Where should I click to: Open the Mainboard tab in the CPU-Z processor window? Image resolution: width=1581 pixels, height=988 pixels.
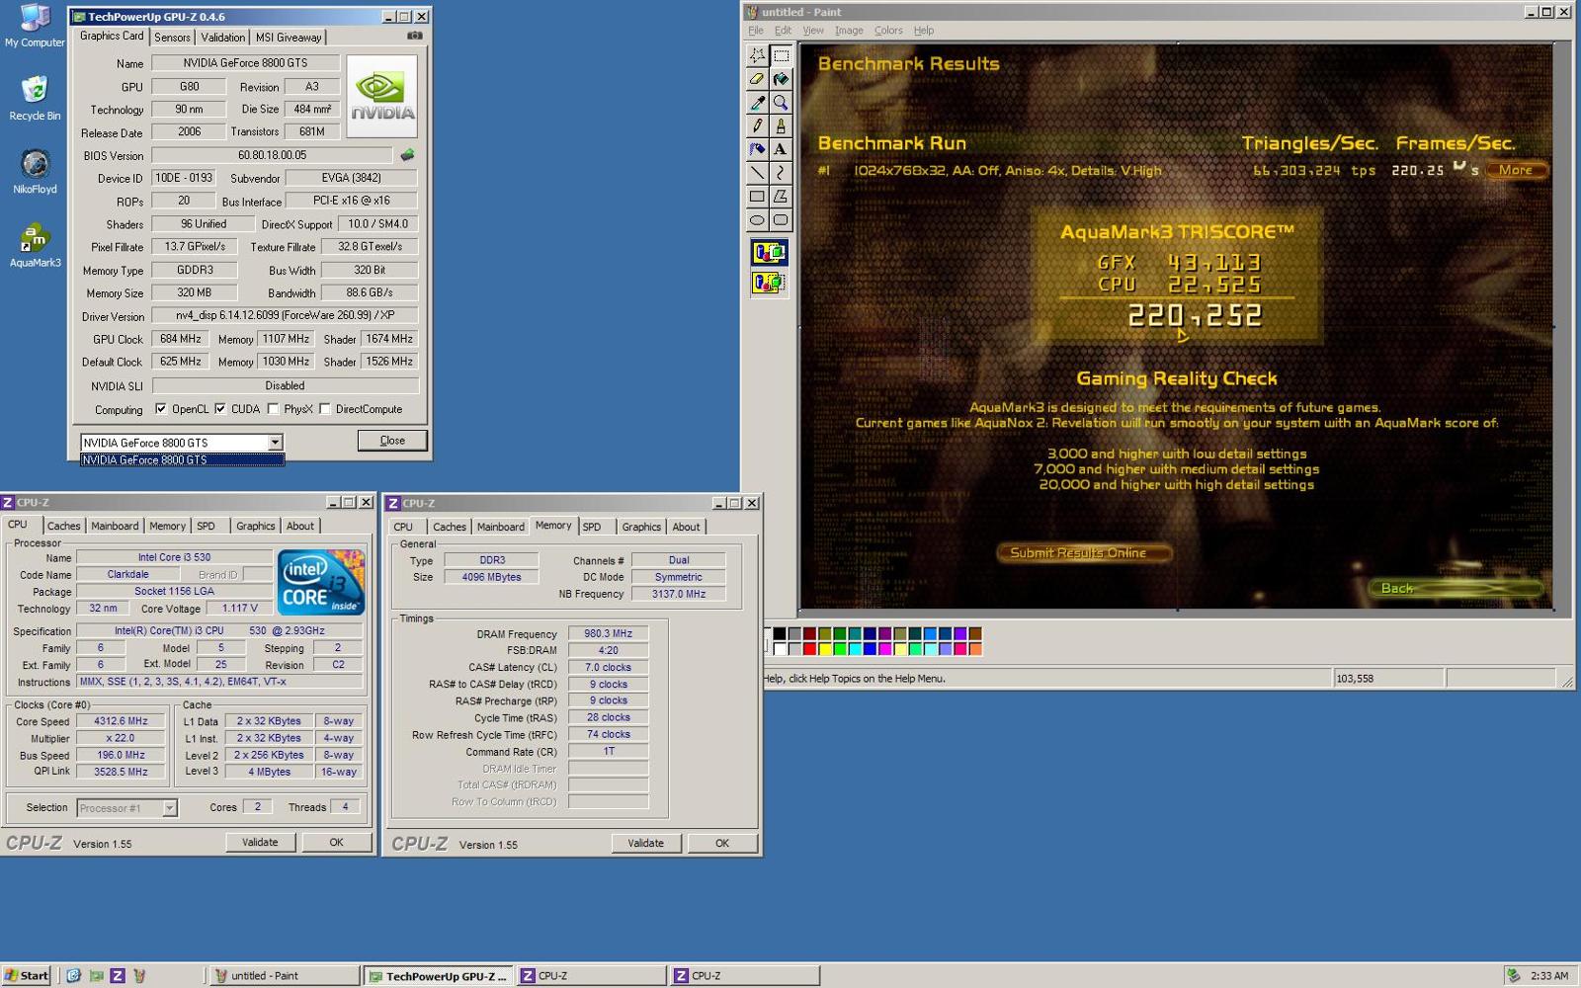coord(115,527)
